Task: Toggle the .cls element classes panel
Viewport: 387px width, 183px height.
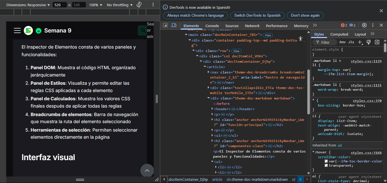Action: pos(351,42)
